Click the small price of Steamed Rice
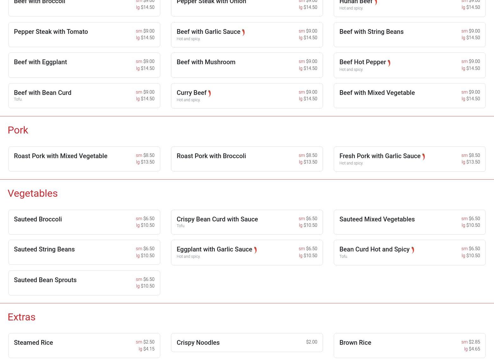This screenshot has height=359, width=494. 149,342
